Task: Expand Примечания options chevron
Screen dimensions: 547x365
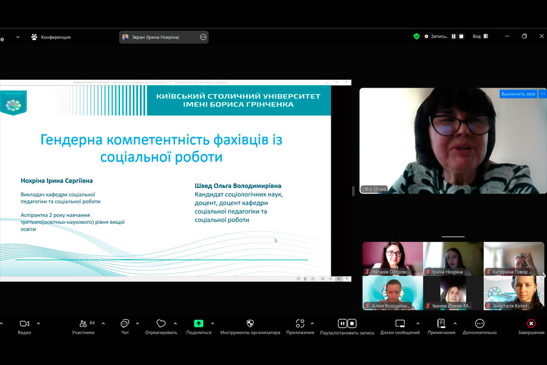Action: click(455, 324)
